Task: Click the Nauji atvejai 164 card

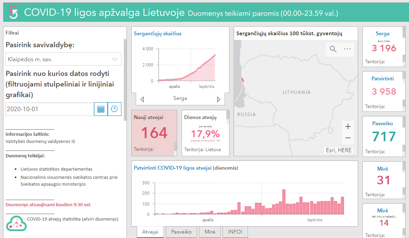Action: 154,133
